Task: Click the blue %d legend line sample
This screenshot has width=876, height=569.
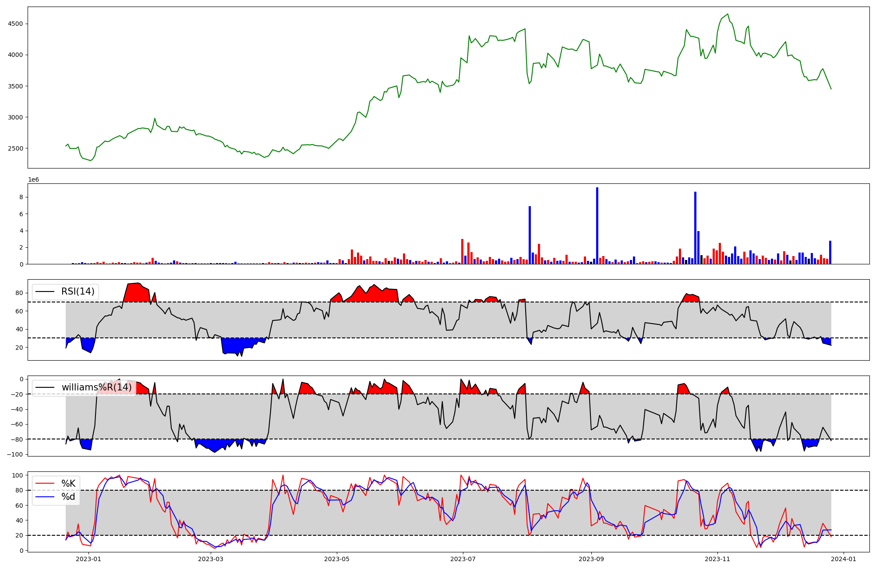Action: point(45,497)
